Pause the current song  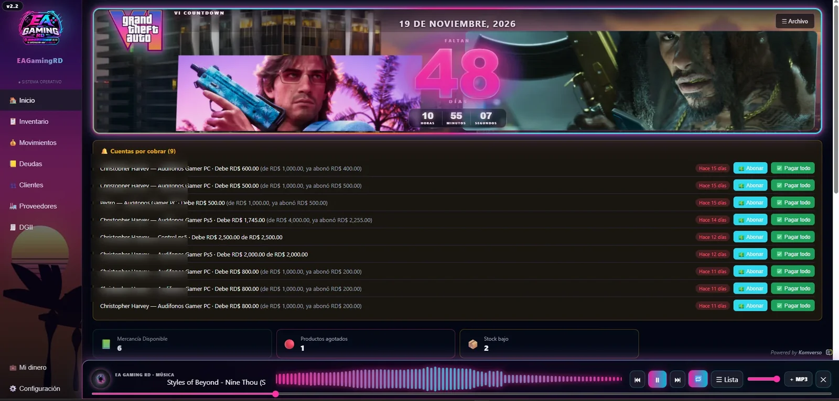click(x=657, y=380)
